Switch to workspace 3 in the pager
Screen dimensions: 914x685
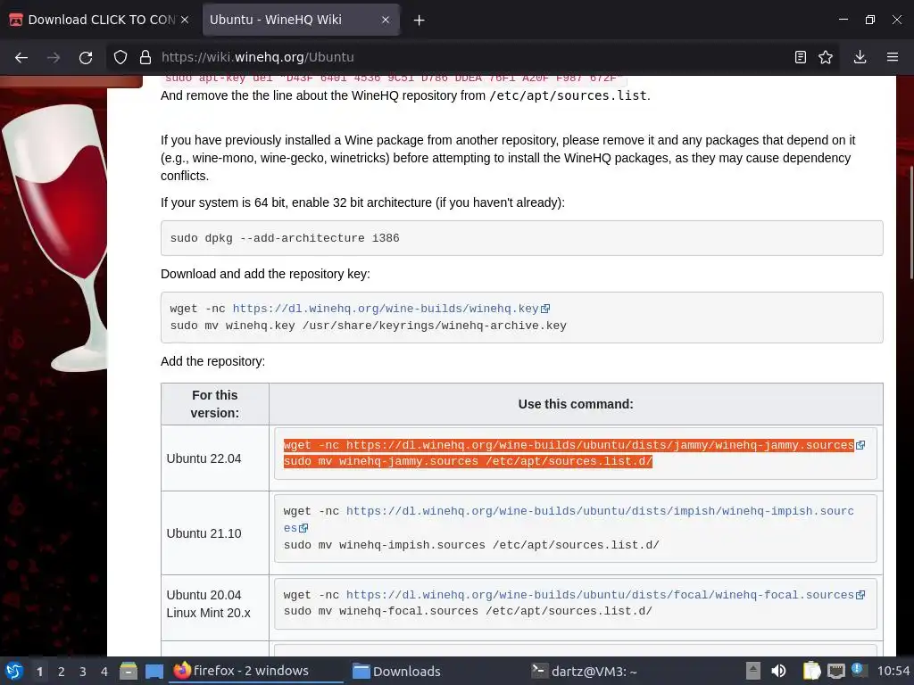(x=83, y=672)
